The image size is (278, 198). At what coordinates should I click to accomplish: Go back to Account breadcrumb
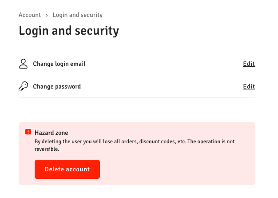30,15
